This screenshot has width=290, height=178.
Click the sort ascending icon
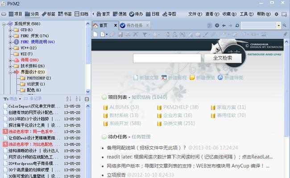69,99
